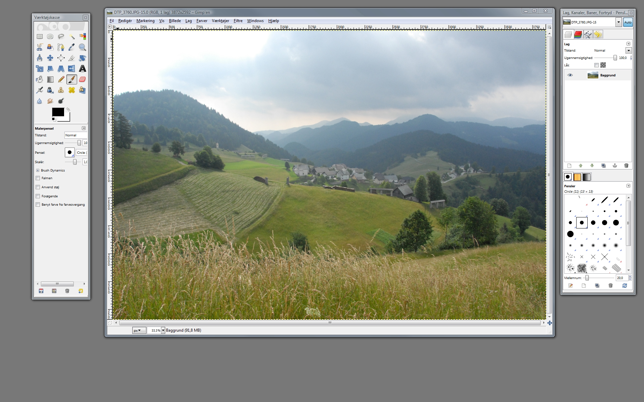Select the Bucket Fill tool

pos(40,79)
